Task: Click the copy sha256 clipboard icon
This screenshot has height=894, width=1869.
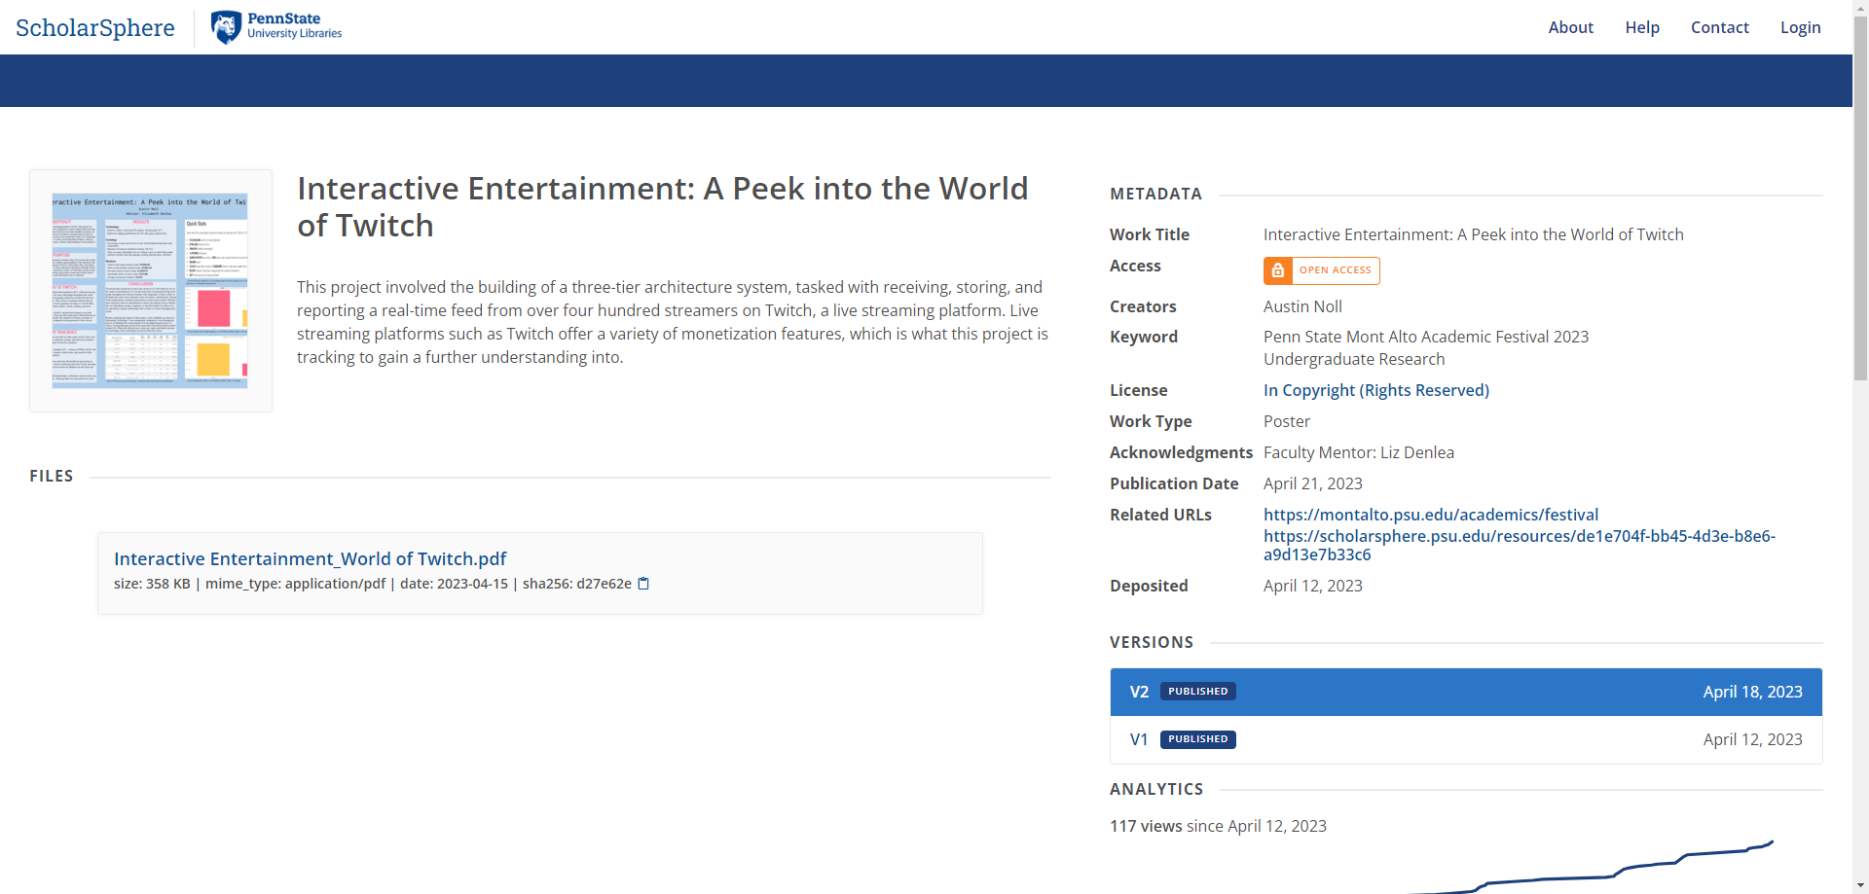Action: [x=643, y=584]
